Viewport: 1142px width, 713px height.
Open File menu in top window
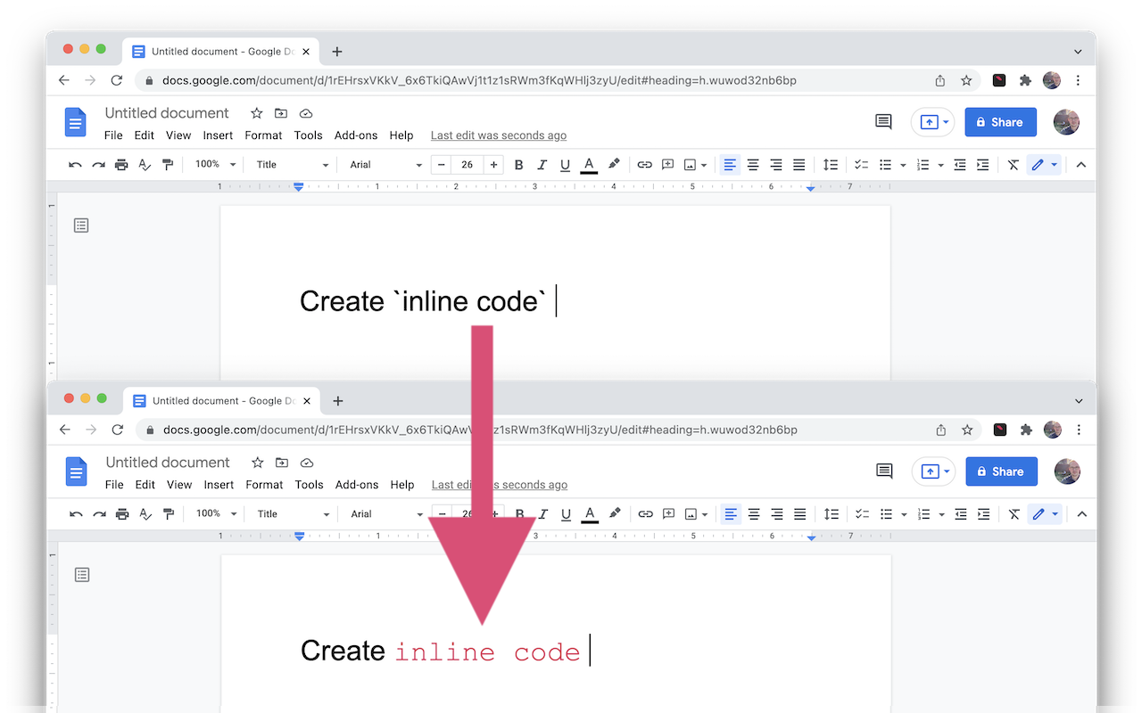point(113,135)
